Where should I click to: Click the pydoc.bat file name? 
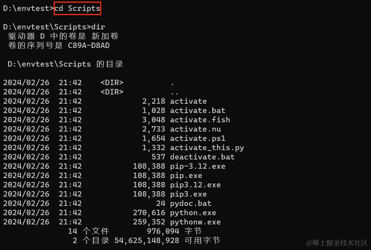pos(191,203)
